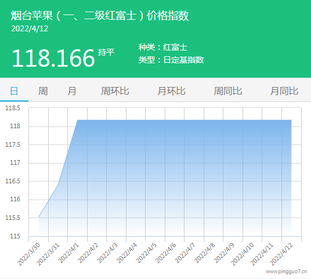Click the 种类：红富士 label
The height and width of the screenshot is (279, 311).
tap(163, 47)
